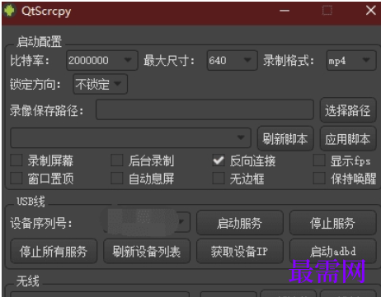This screenshot has width=381, height=297.
Task: Click the 刷新脚本 button
Action: [x=285, y=138]
